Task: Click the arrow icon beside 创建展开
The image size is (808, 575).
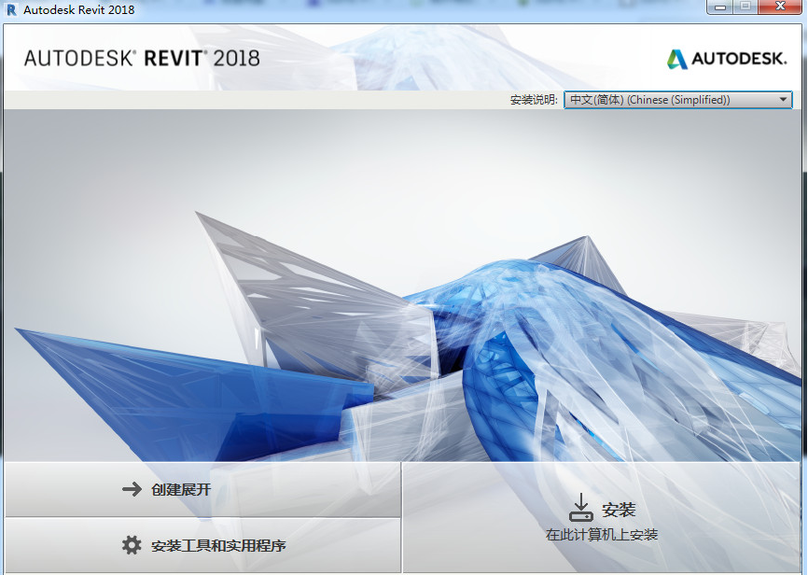Action: [x=132, y=489]
